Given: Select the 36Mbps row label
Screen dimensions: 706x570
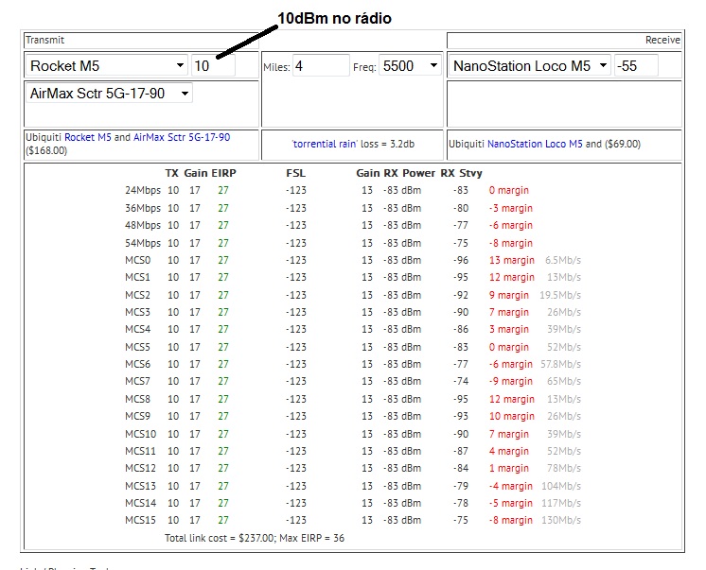Looking at the screenshot, I should click(143, 208).
